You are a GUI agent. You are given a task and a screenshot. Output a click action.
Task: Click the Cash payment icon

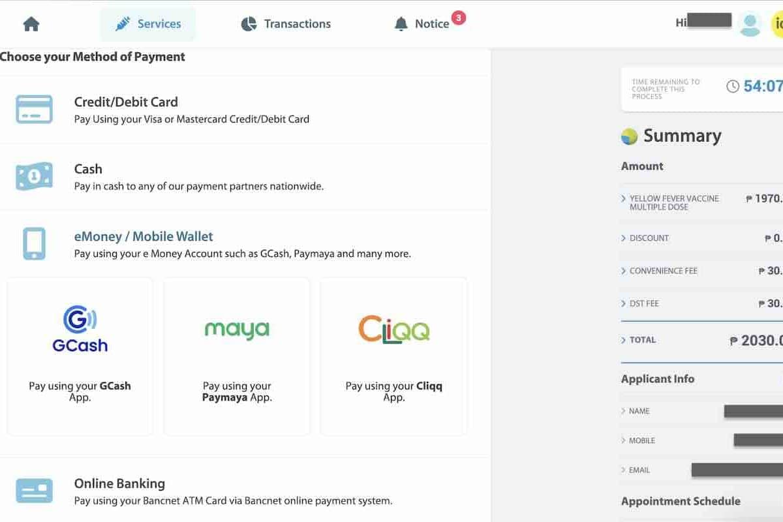pos(34,176)
